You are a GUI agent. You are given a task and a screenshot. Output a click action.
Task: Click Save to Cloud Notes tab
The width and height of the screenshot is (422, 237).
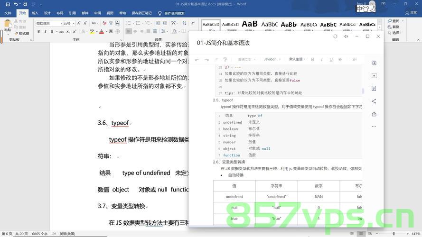click(141, 13)
